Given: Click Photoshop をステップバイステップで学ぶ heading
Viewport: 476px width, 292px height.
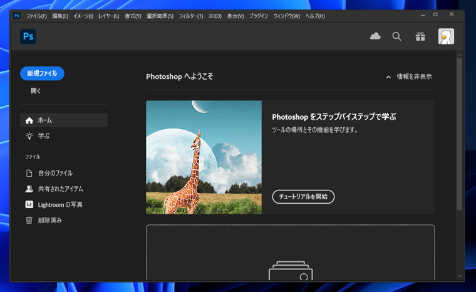Looking at the screenshot, I should click(334, 117).
